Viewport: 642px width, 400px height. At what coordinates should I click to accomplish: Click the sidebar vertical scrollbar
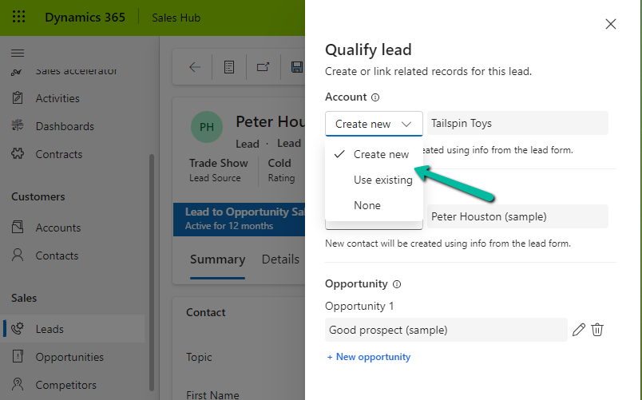(152, 272)
